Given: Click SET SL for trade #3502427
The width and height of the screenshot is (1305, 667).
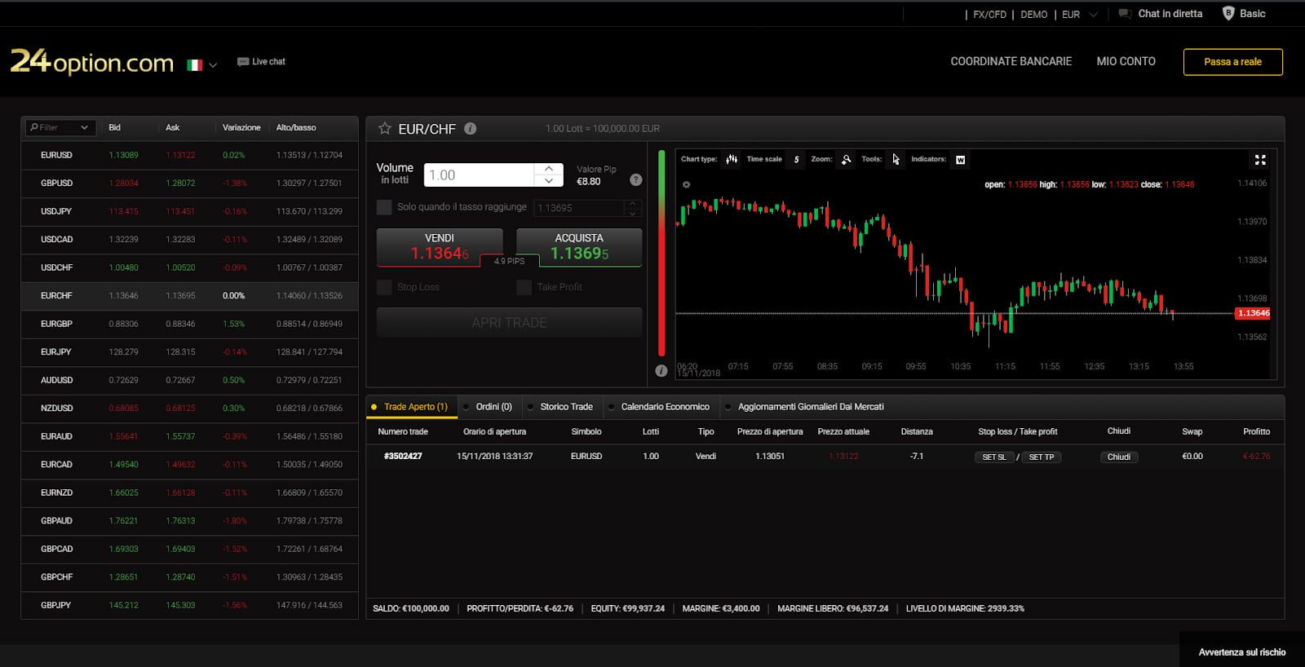Looking at the screenshot, I should click(994, 457).
